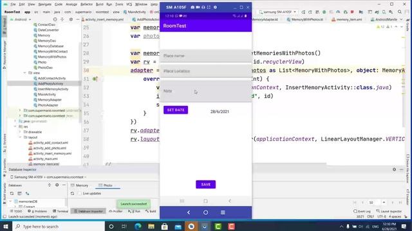
Task: Click the locate-in-project target icon
Action: point(55,19)
